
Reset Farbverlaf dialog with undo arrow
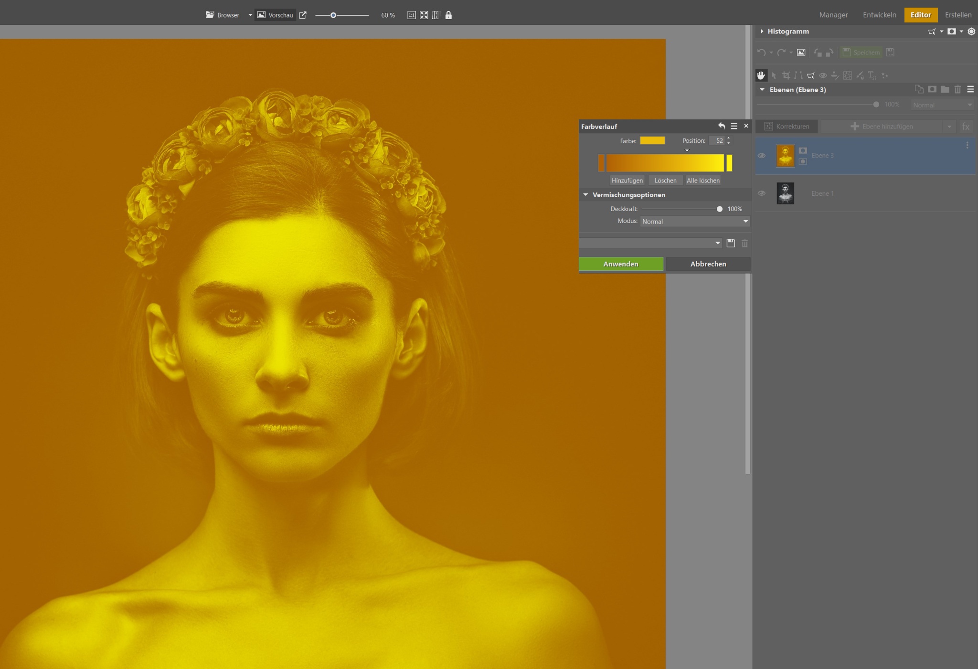722,126
